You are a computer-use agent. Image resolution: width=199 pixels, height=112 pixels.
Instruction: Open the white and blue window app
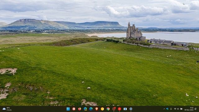point(125,109)
